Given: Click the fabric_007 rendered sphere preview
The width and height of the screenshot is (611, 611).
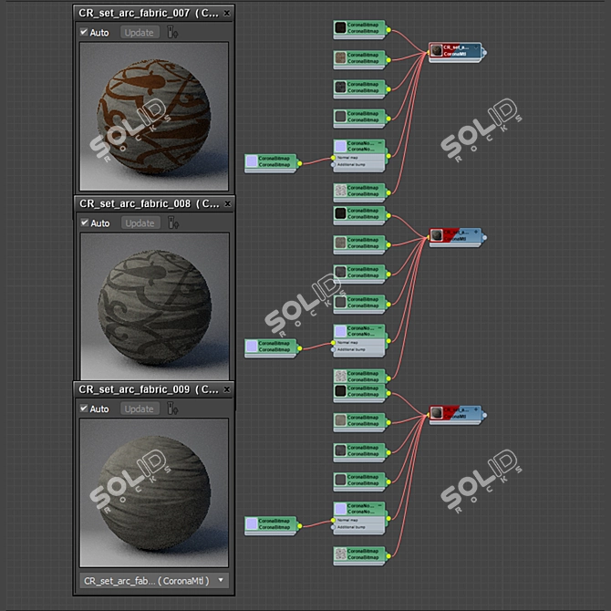Looking at the screenshot, I should coord(154,116).
